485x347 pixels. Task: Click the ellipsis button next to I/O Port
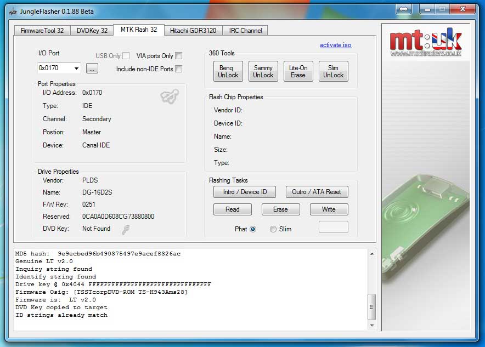click(x=92, y=69)
